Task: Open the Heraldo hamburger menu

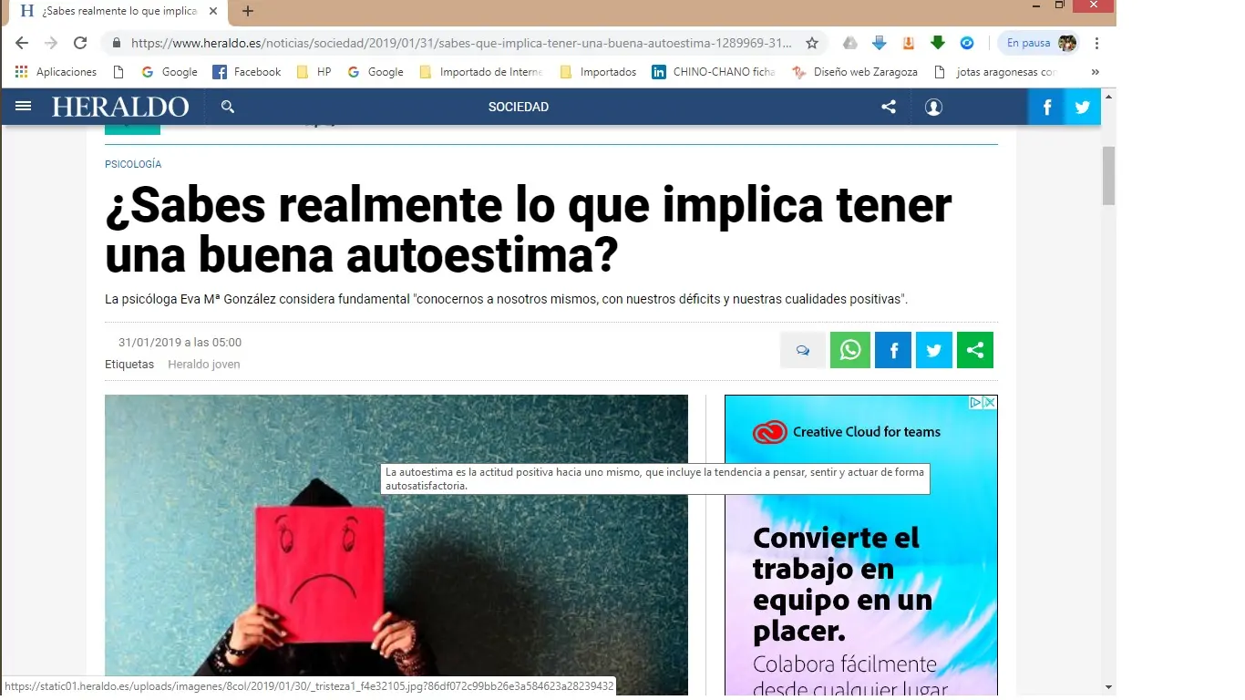Action: tap(24, 107)
